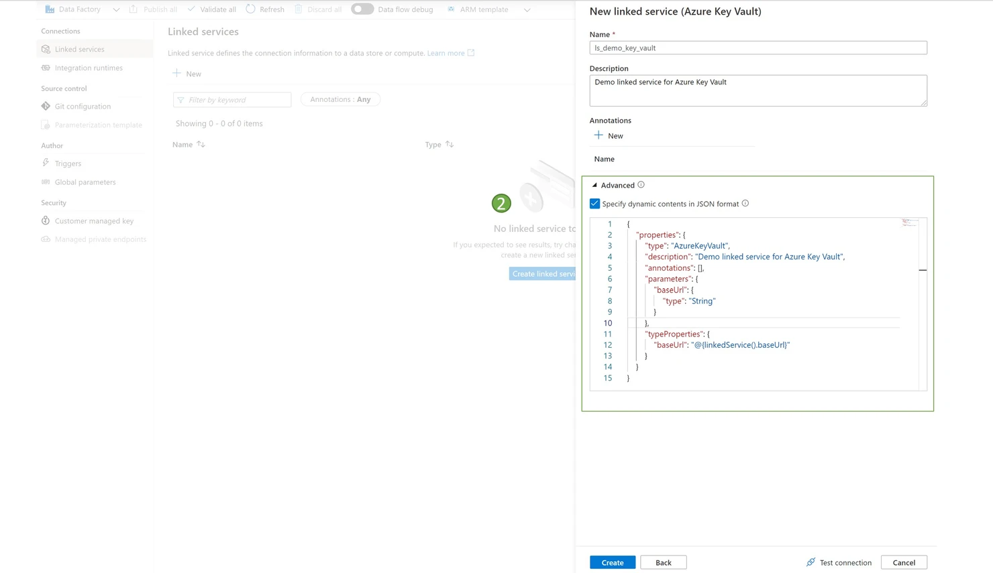
Task: Click the Global parameters icon
Action: click(46, 182)
